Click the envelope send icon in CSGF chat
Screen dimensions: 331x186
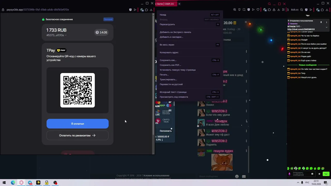[244, 176]
